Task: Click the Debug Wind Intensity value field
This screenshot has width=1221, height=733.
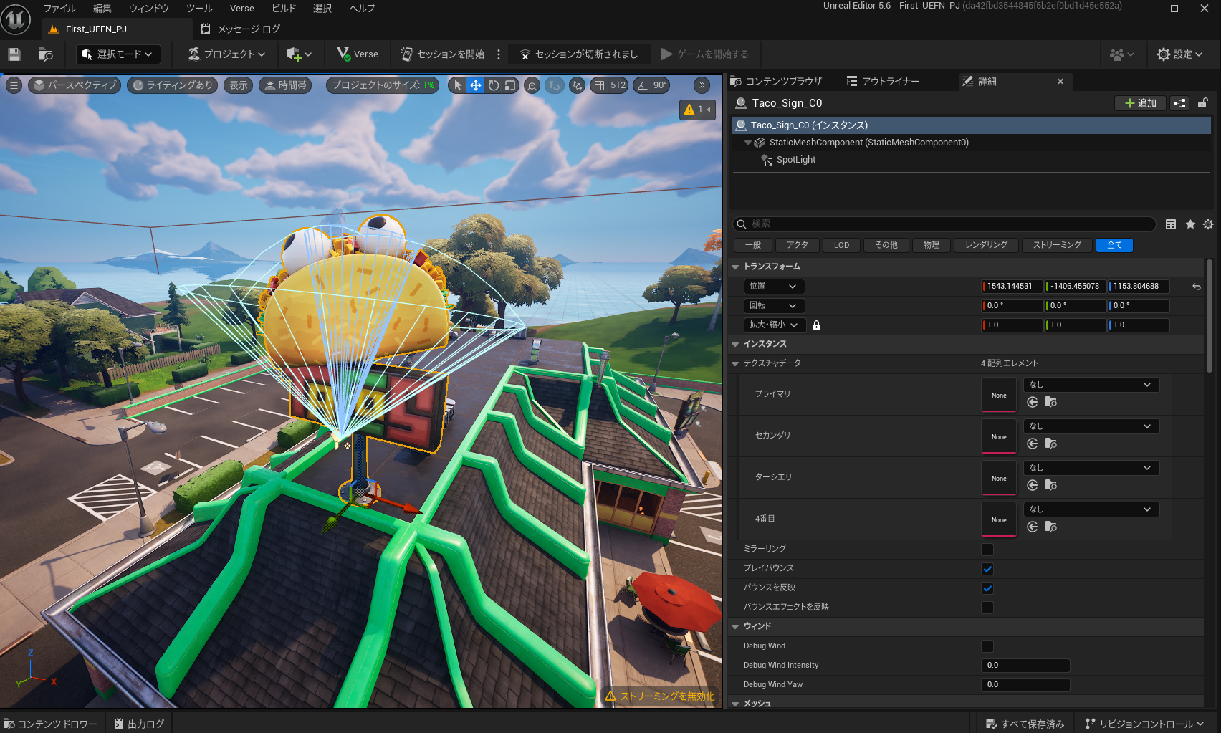Action: point(1025,666)
